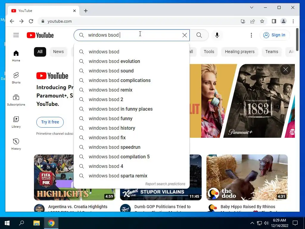Pick 'windows bsod 4' suggestion
305x229 pixels.
(x=132, y=166)
